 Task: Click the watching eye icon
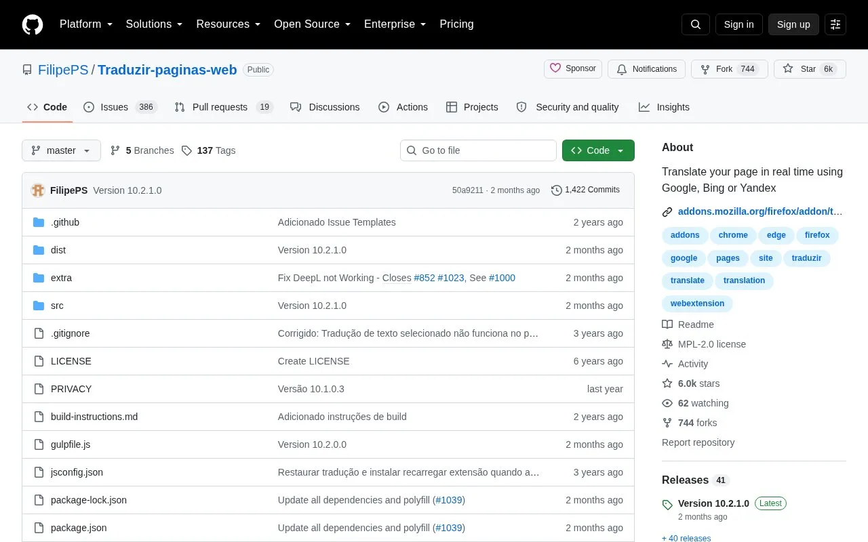(x=667, y=403)
